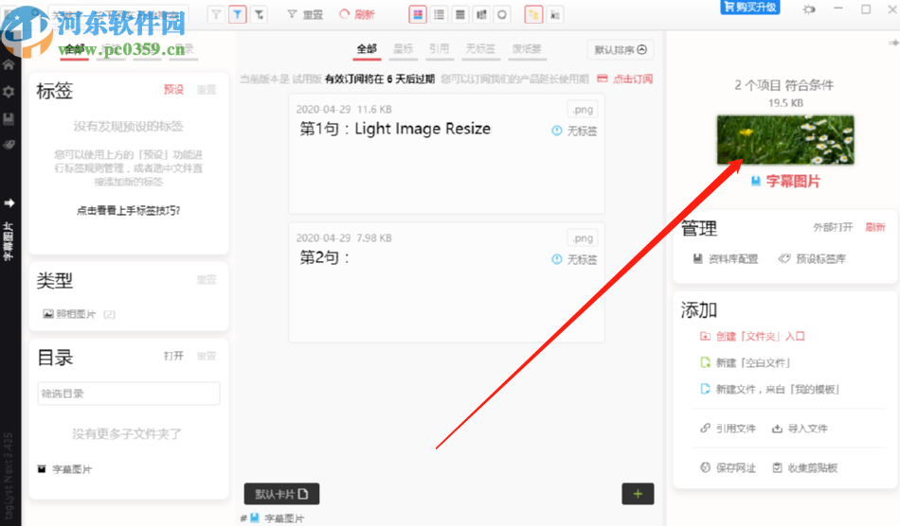The width and height of the screenshot is (900, 526).
Task: Switch to compact rows view mode
Action: (x=459, y=14)
